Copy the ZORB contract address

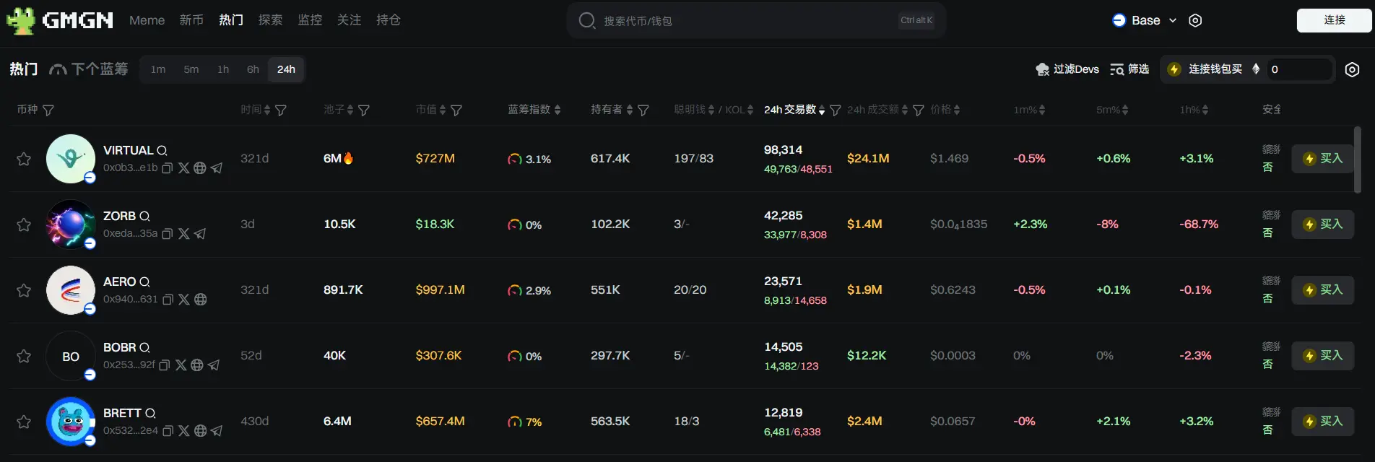tap(168, 234)
